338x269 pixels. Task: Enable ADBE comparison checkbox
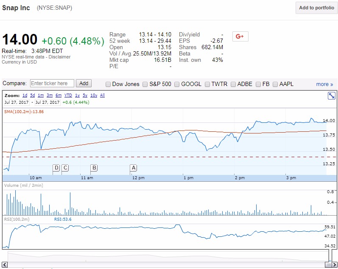[x=233, y=84]
